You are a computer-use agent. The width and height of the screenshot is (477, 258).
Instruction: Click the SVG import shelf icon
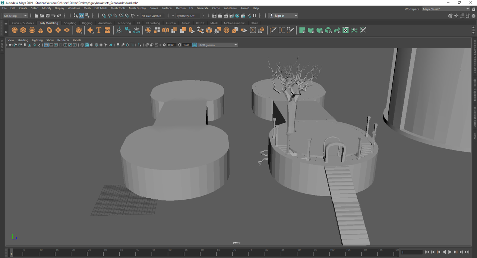pos(107,30)
